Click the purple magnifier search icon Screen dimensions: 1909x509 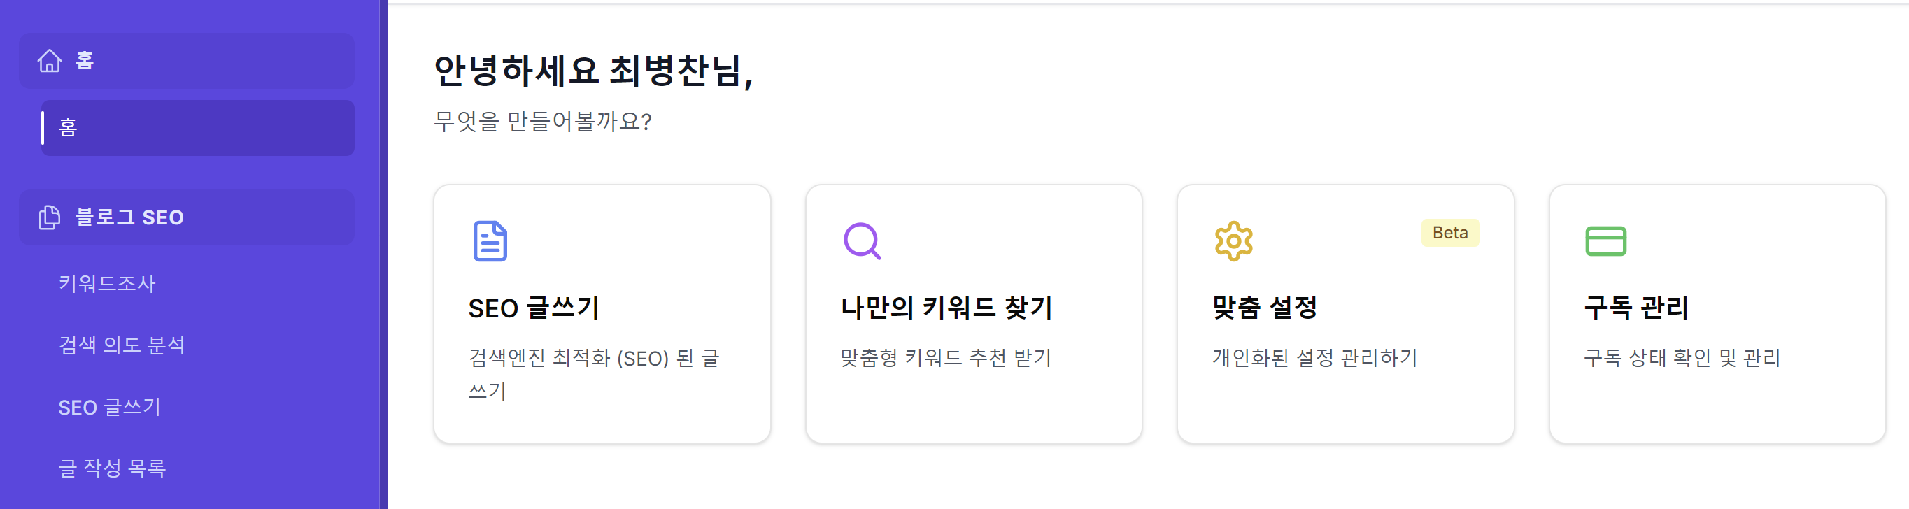coord(862,241)
